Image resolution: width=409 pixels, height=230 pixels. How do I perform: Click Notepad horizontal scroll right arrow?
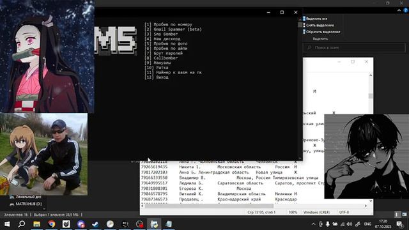pyautogui.click(x=366, y=206)
